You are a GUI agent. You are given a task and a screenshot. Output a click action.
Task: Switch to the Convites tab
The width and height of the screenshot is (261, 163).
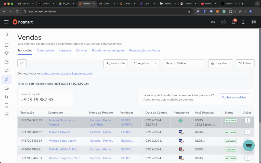[x=82, y=50]
